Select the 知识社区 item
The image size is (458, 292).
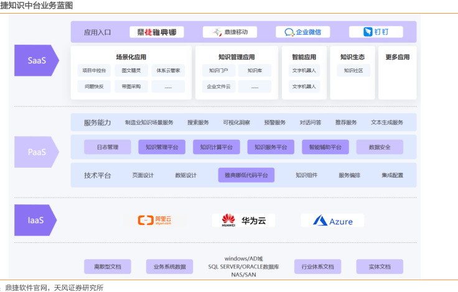(x=353, y=70)
